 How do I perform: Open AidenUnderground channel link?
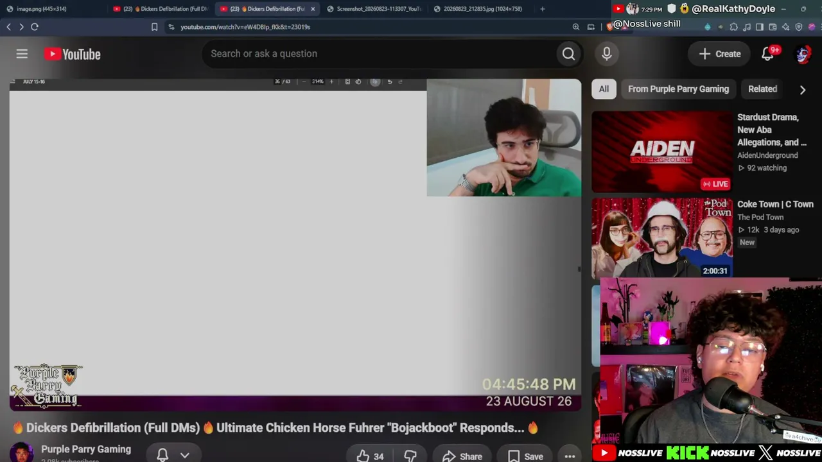click(x=767, y=155)
